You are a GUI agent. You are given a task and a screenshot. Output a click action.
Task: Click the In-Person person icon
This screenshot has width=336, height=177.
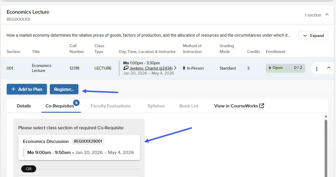coord(184,68)
